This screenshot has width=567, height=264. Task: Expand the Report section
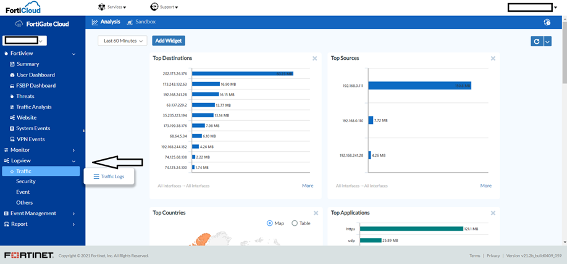(73, 225)
